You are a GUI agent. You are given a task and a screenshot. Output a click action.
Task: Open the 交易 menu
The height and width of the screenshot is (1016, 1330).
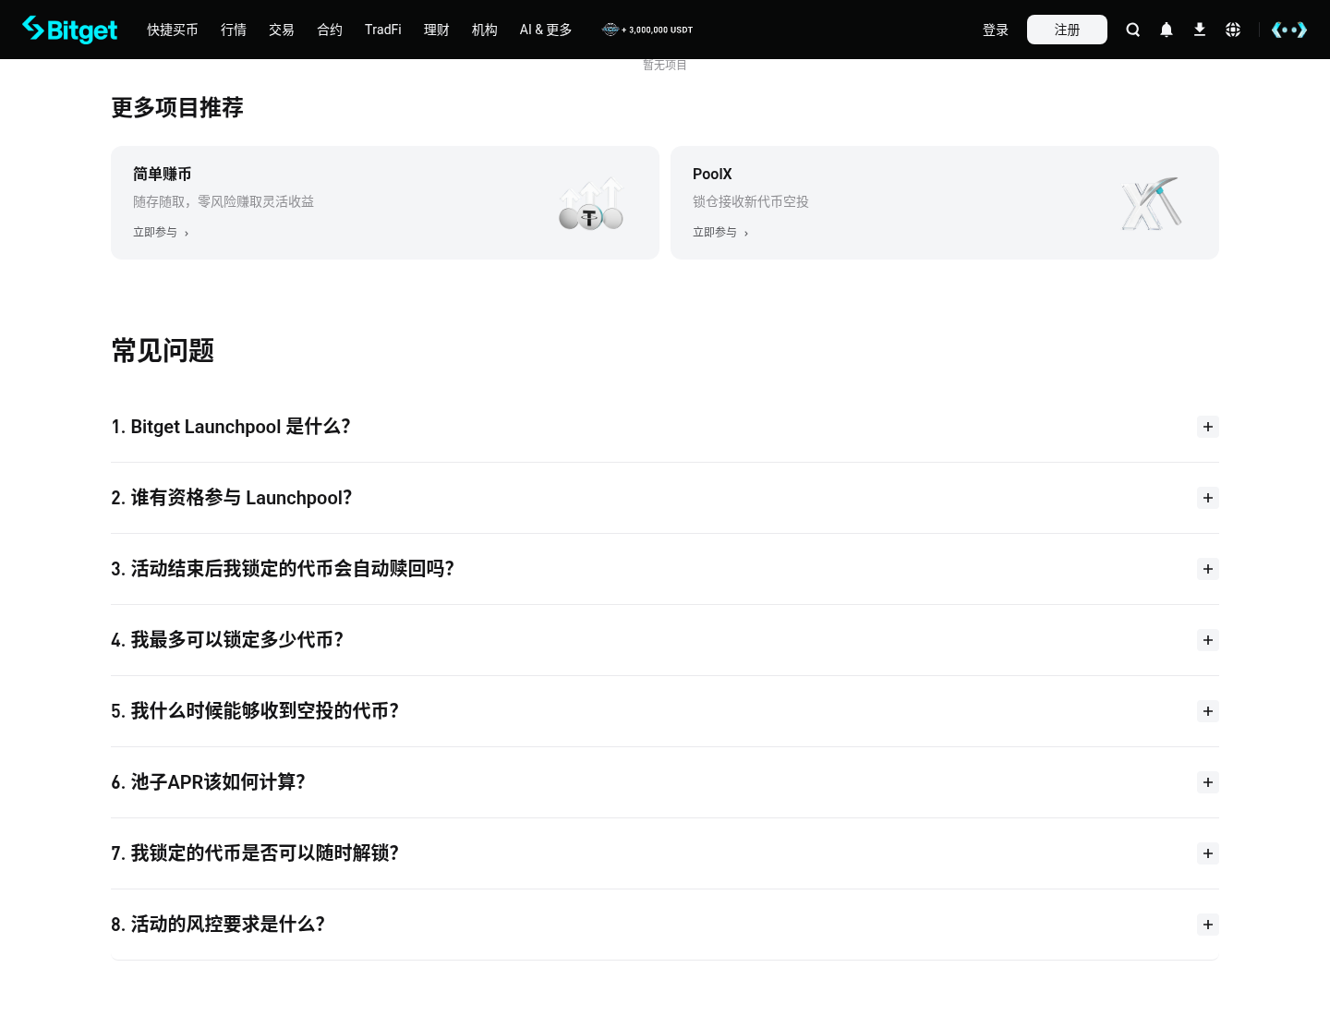282,30
